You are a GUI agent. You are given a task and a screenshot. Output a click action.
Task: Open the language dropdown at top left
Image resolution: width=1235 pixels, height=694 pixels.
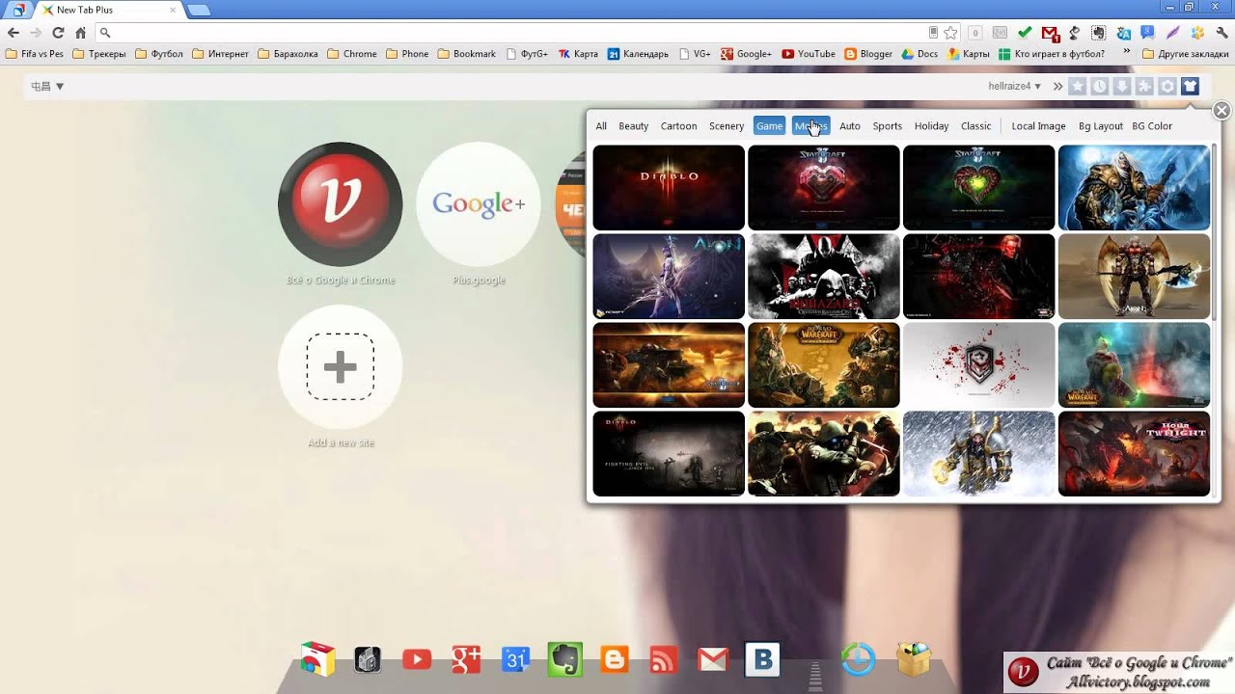(x=47, y=86)
